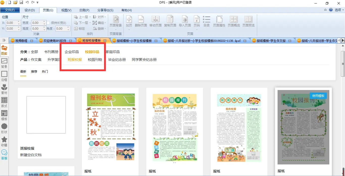Switch to the 视图(V) ribbon tab
This screenshot has width=345, height=176.
coord(66,10)
